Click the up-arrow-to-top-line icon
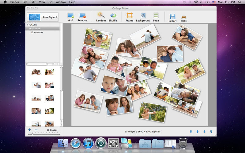This screenshot has width=245, height=153. (211, 132)
